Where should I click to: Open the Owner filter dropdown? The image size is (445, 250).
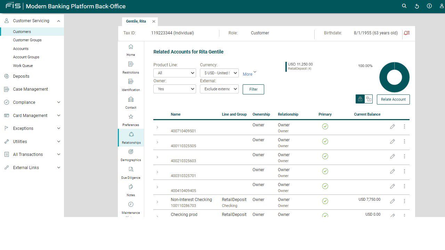175,89
